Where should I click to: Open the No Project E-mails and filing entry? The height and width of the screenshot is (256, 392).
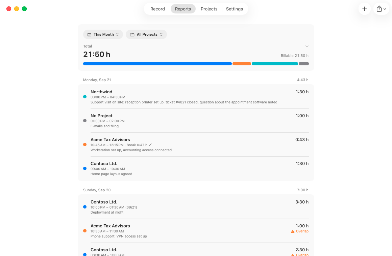(196, 121)
